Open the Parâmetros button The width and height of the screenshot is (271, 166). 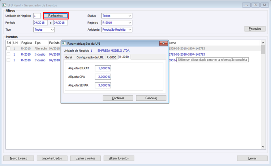pos(56,16)
